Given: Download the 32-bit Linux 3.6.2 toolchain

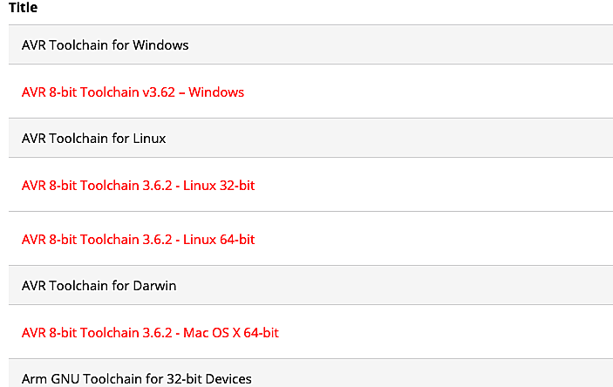Looking at the screenshot, I should (x=138, y=186).
